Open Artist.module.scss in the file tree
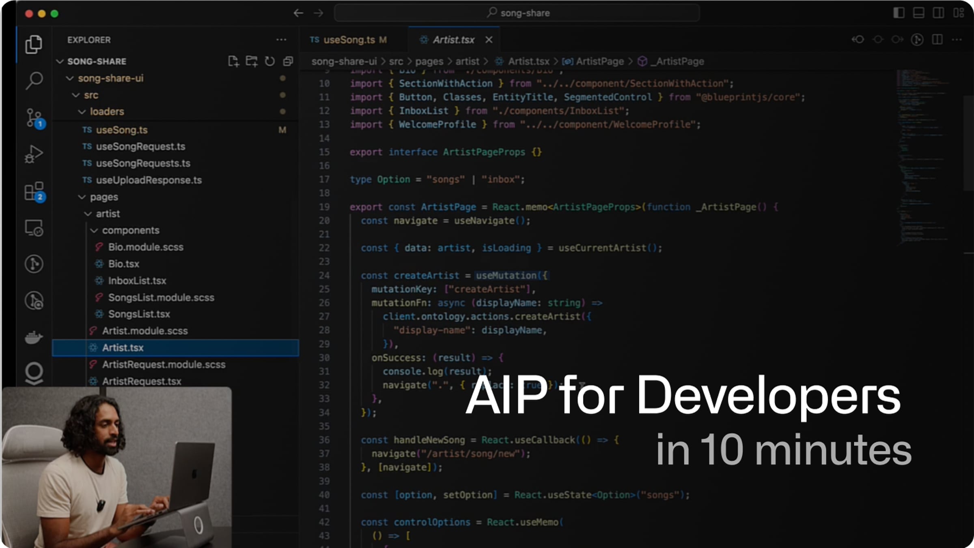974x548 pixels. (175, 331)
